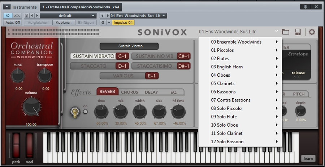
Task: Open SONiVOX settings gear icon
Action: pyautogui.click(x=312, y=32)
